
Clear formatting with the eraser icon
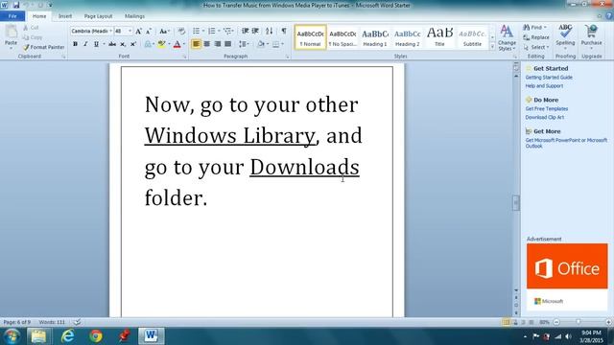(181, 32)
